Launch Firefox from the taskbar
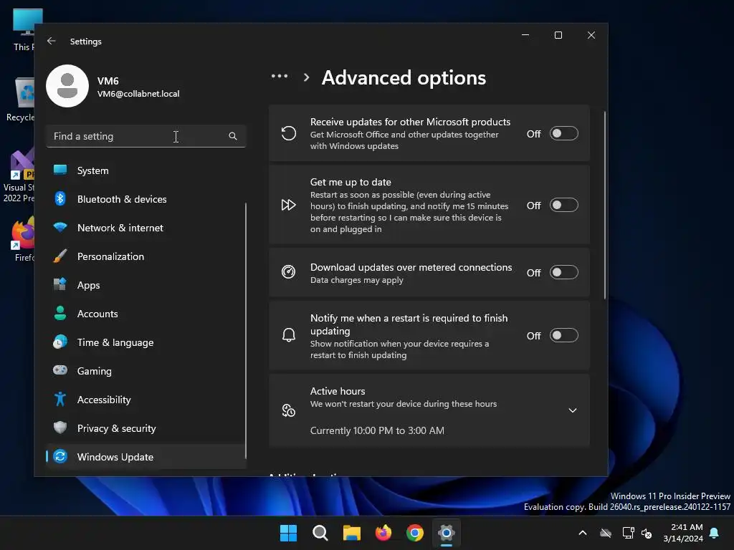The width and height of the screenshot is (734, 550). (x=383, y=533)
